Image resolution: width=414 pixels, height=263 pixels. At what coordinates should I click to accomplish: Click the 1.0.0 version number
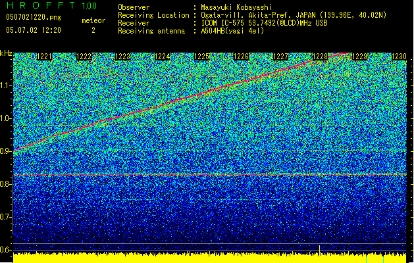[89, 6]
